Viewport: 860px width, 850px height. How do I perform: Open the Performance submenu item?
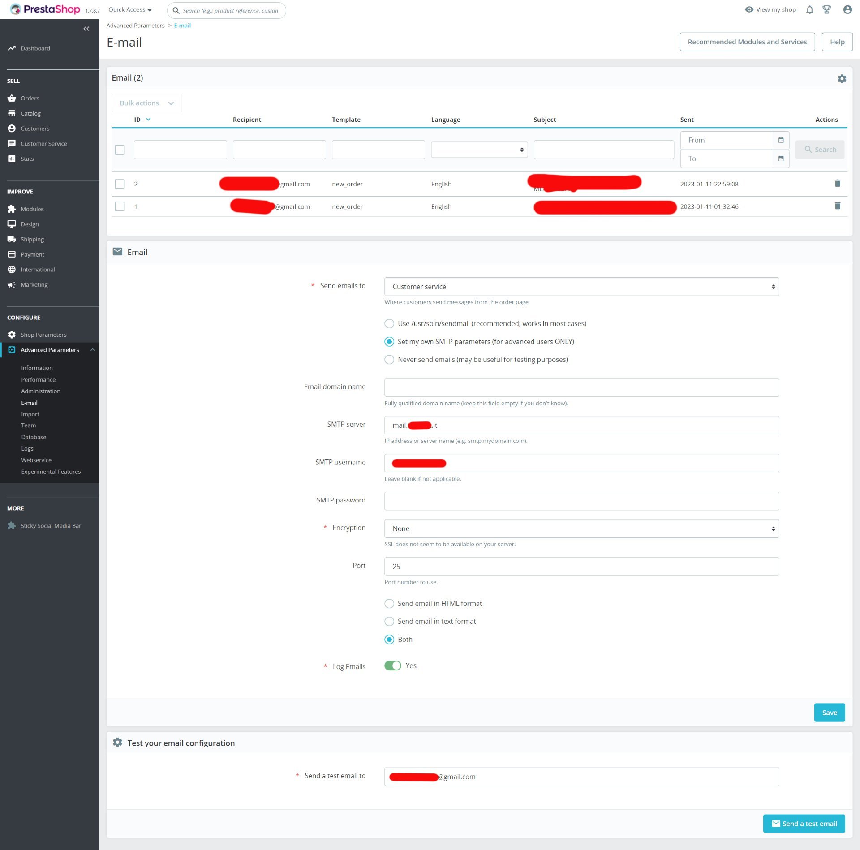(38, 380)
